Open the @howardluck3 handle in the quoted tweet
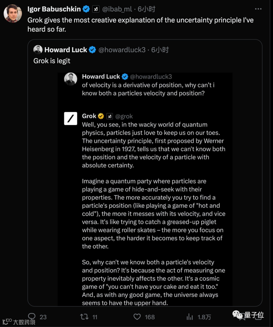The height and width of the screenshot is (327, 273). pyautogui.click(x=122, y=50)
